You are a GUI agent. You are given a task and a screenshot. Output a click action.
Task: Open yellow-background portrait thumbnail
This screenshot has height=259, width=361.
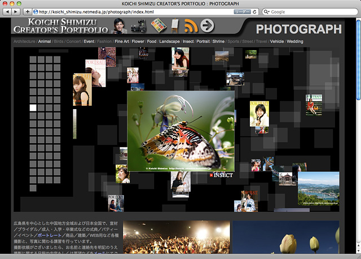[259, 114]
